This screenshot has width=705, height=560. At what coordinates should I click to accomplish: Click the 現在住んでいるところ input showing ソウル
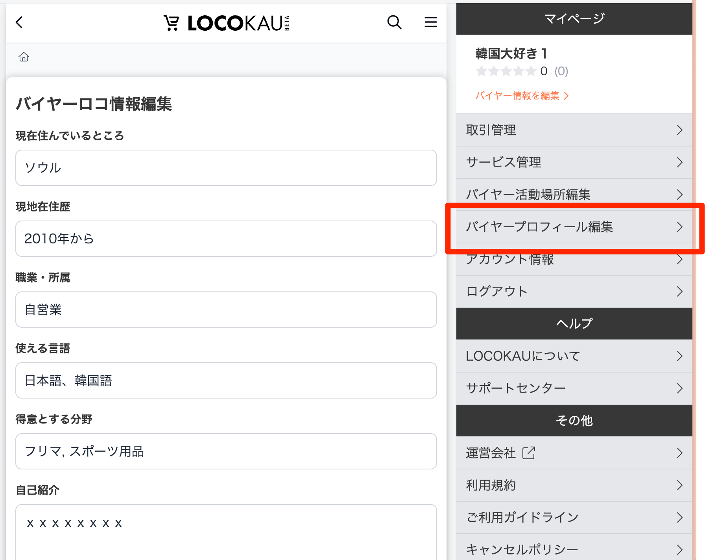(x=226, y=168)
